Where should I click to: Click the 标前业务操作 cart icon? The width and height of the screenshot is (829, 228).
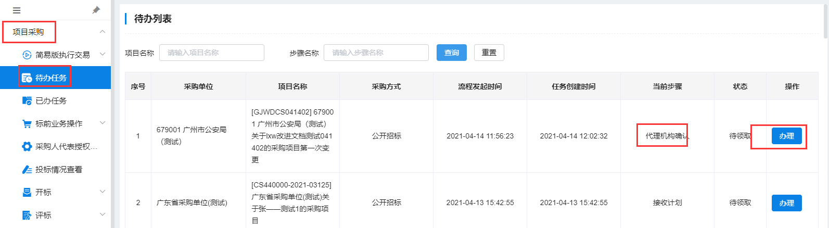coord(27,123)
